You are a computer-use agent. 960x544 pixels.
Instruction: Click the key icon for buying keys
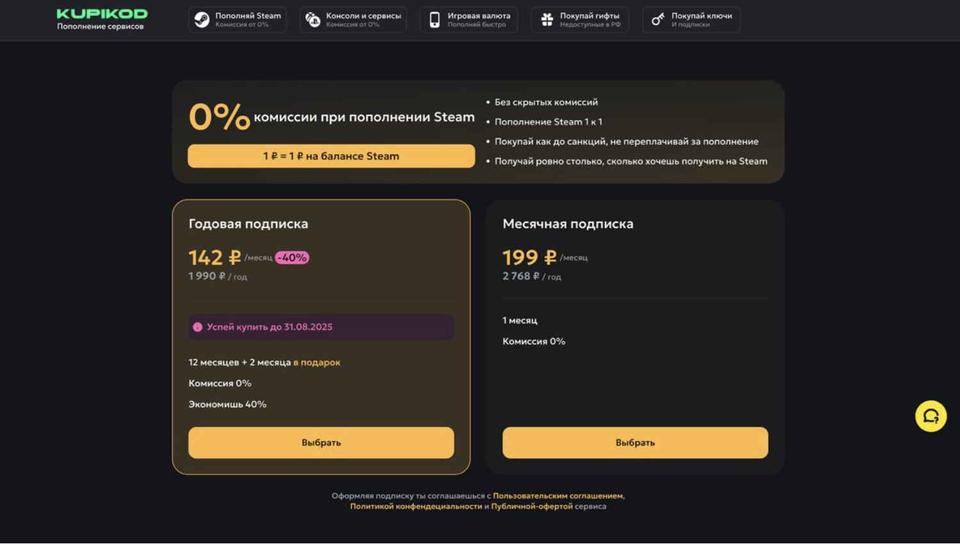click(658, 20)
